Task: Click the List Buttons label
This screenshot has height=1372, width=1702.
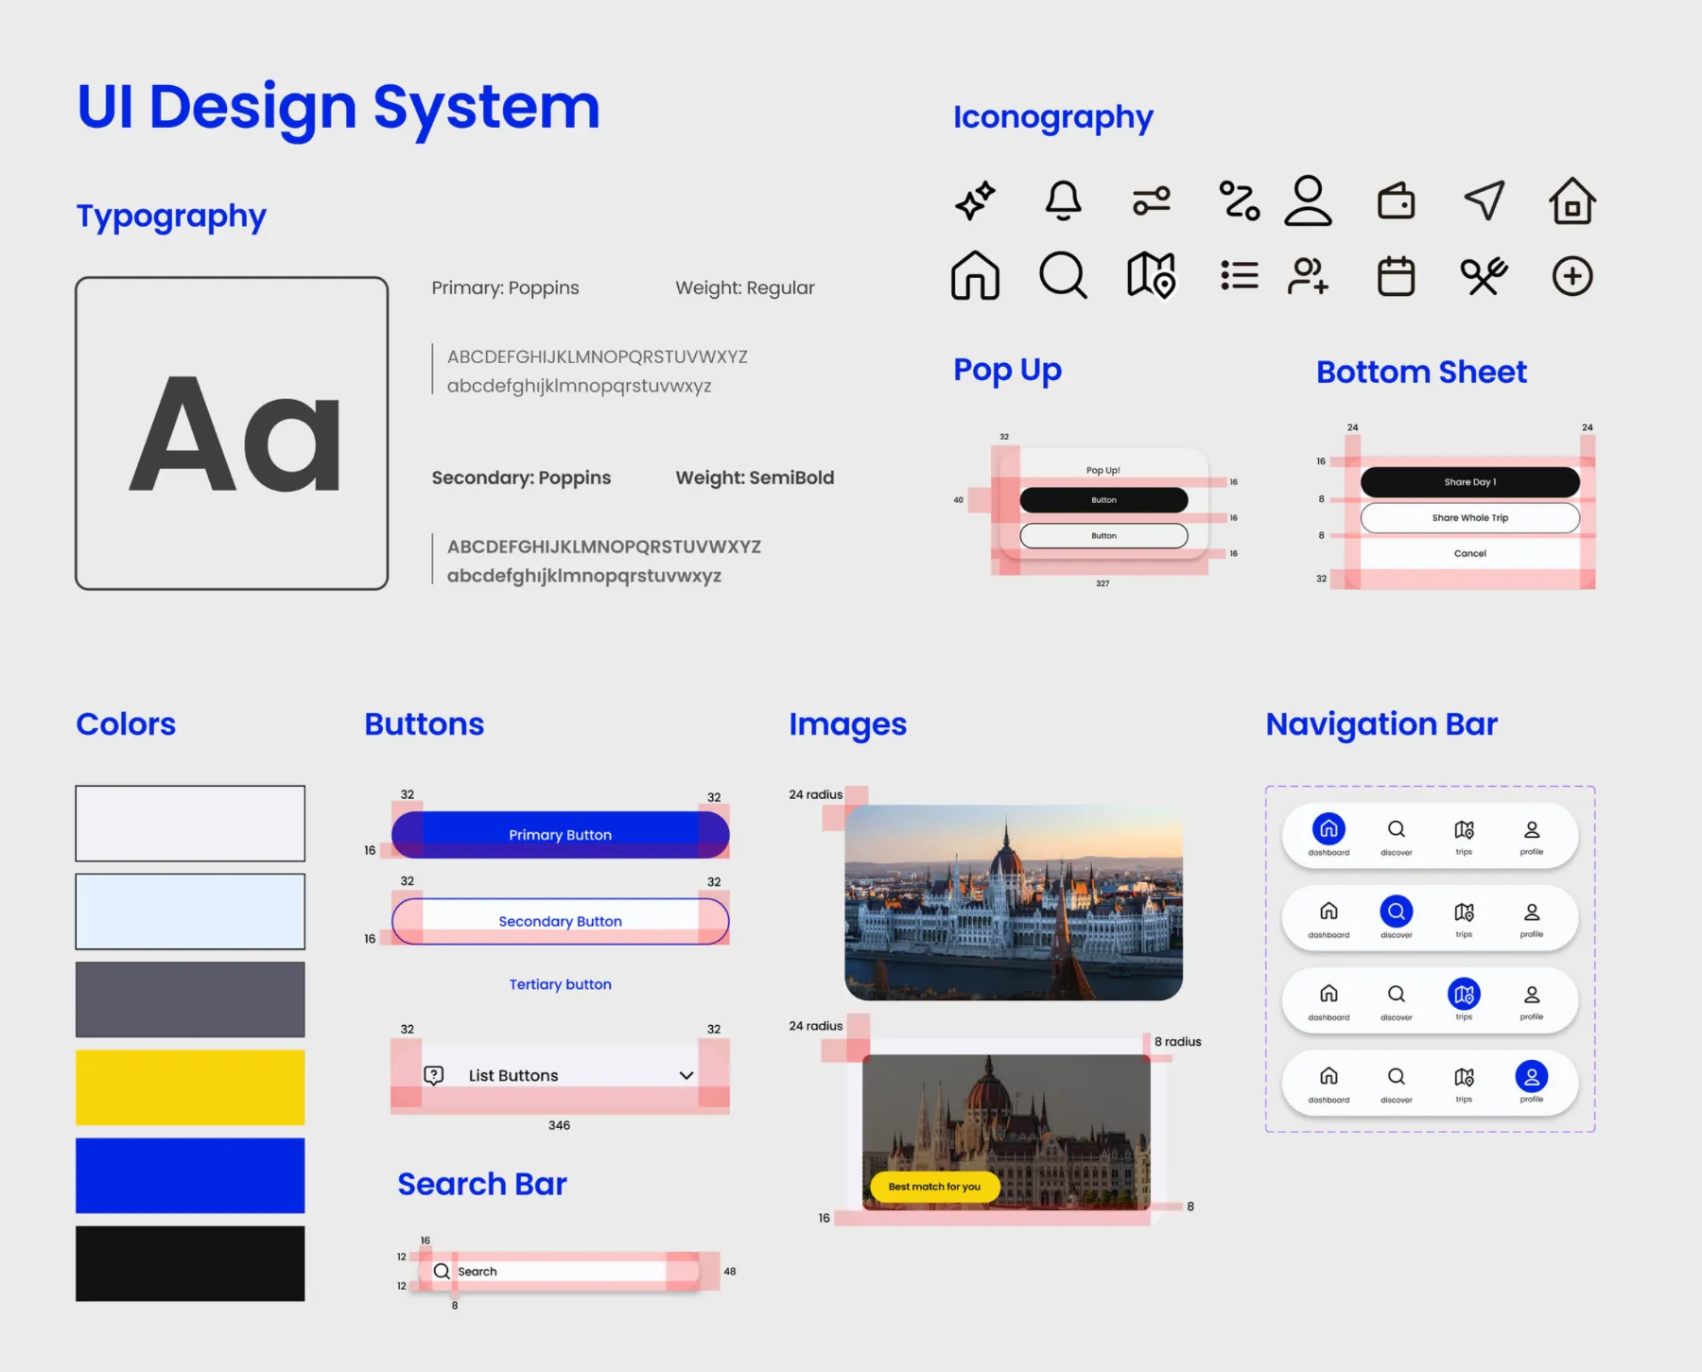Action: point(513,1075)
